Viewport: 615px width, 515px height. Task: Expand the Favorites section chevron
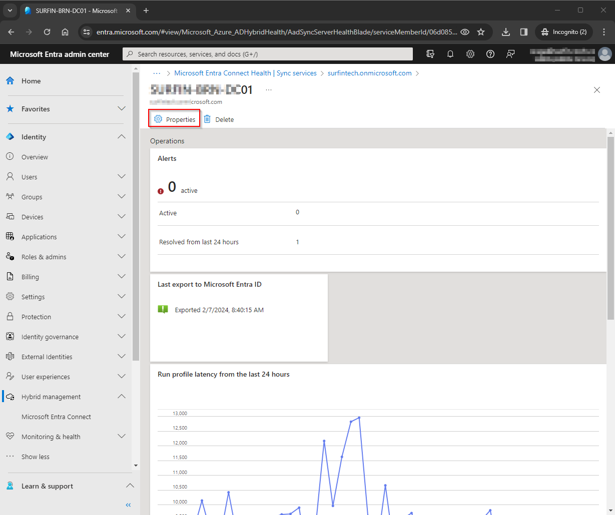[x=122, y=108]
